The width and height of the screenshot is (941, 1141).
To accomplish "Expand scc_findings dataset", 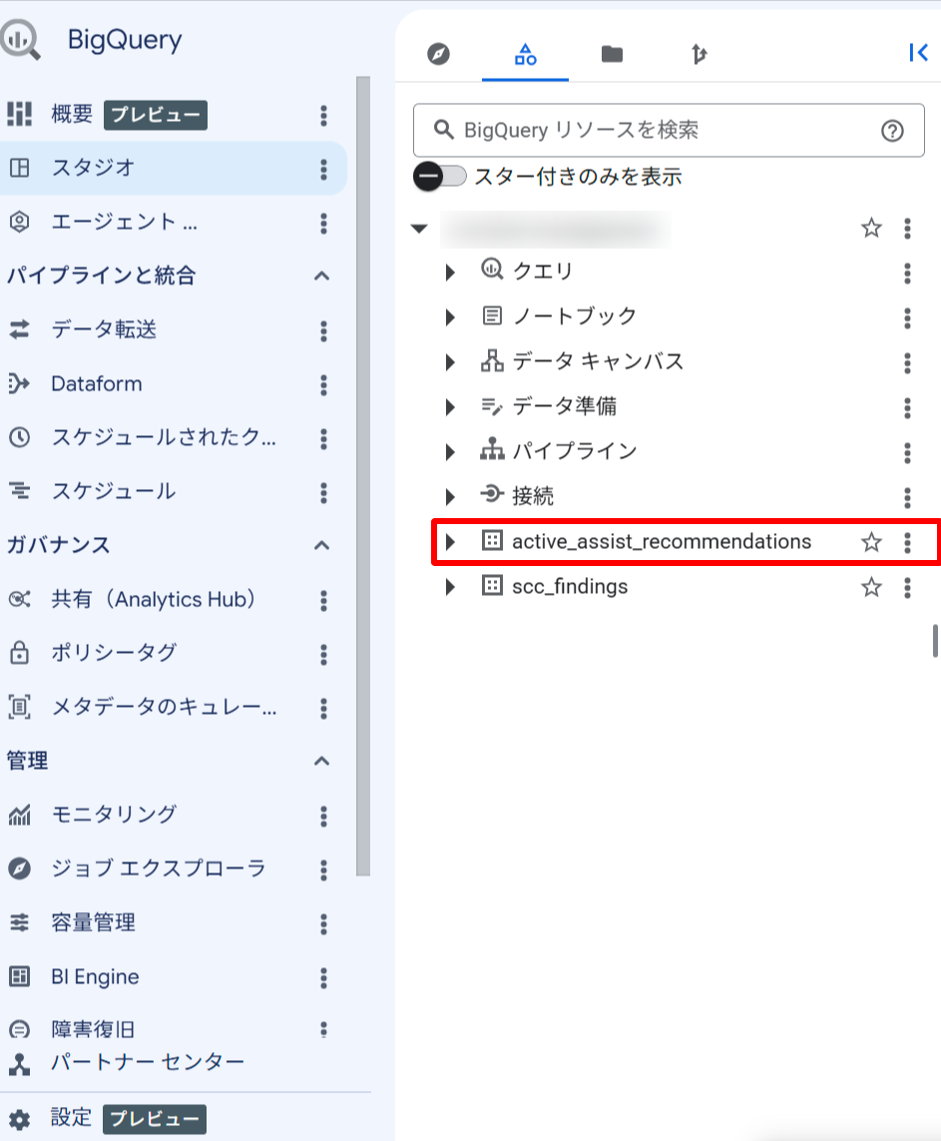I will [x=450, y=587].
